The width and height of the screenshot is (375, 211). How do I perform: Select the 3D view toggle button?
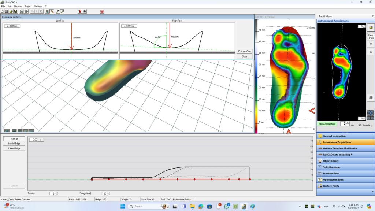[x=371, y=52]
